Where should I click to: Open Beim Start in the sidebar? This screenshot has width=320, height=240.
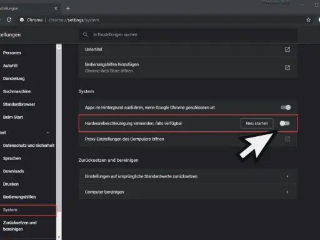click(13, 117)
